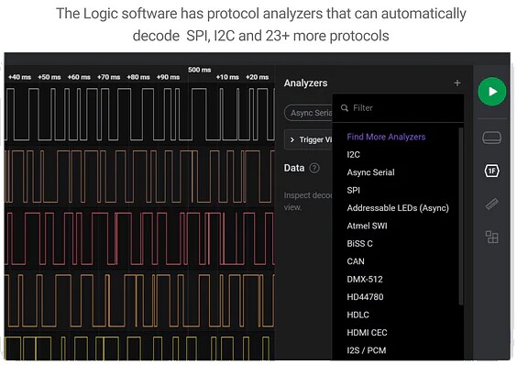517x365 pixels.
Task: Click the +40 ms time label
Action: tap(19, 77)
